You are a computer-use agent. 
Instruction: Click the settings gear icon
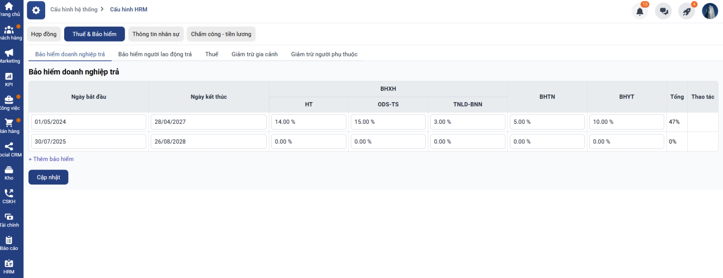click(36, 10)
